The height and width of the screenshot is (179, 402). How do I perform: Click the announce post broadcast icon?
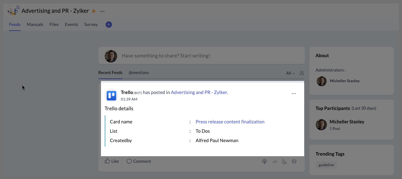click(264, 162)
